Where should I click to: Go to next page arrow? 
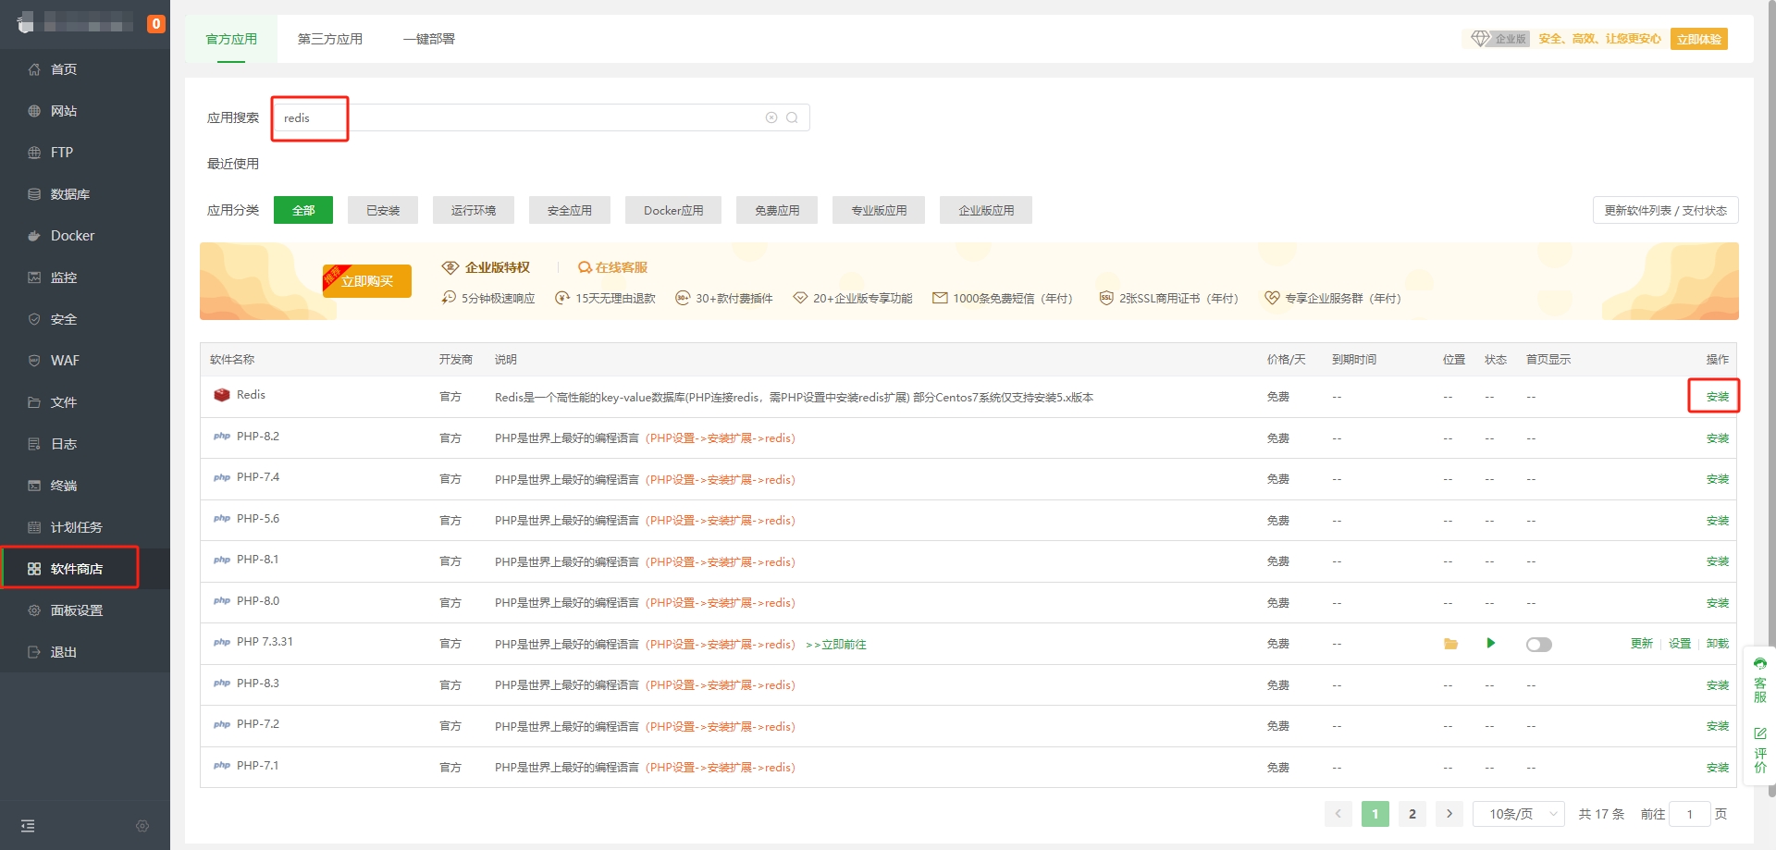(x=1449, y=814)
